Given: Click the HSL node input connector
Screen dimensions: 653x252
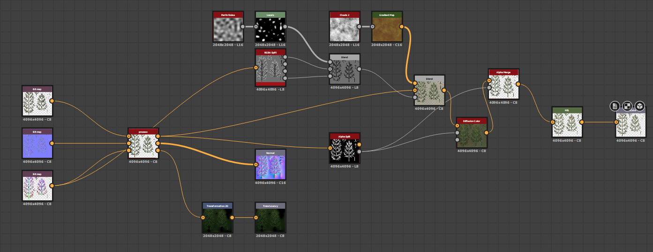Looking at the screenshot, I should pos(553,122).
